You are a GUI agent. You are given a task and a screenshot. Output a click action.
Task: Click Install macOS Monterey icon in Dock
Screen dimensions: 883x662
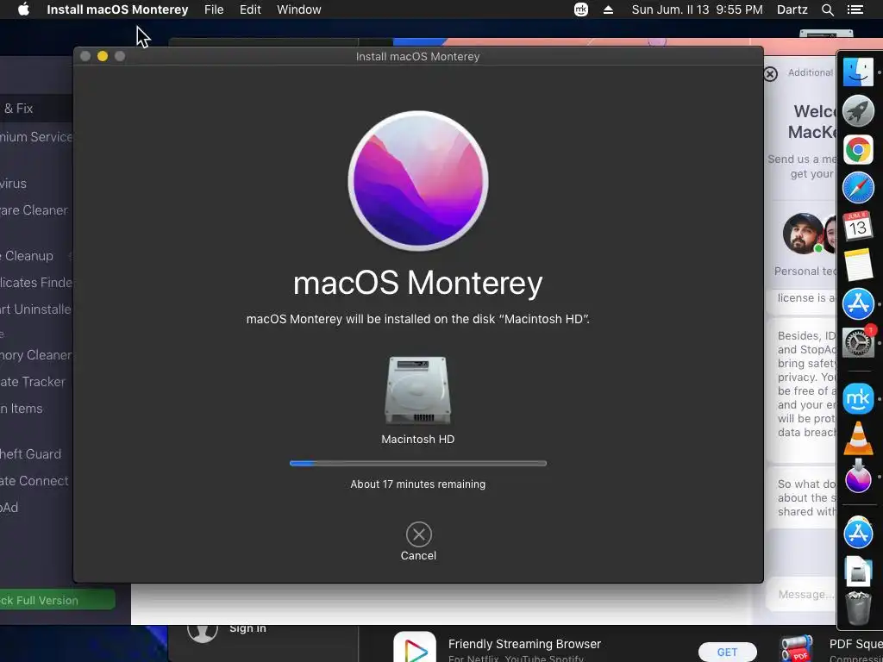point(858,478)
